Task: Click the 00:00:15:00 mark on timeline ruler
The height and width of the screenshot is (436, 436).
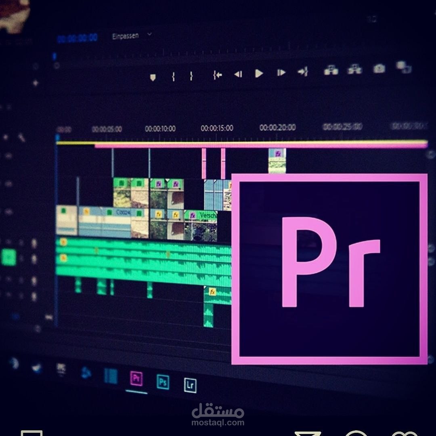Action: point(217,128)
